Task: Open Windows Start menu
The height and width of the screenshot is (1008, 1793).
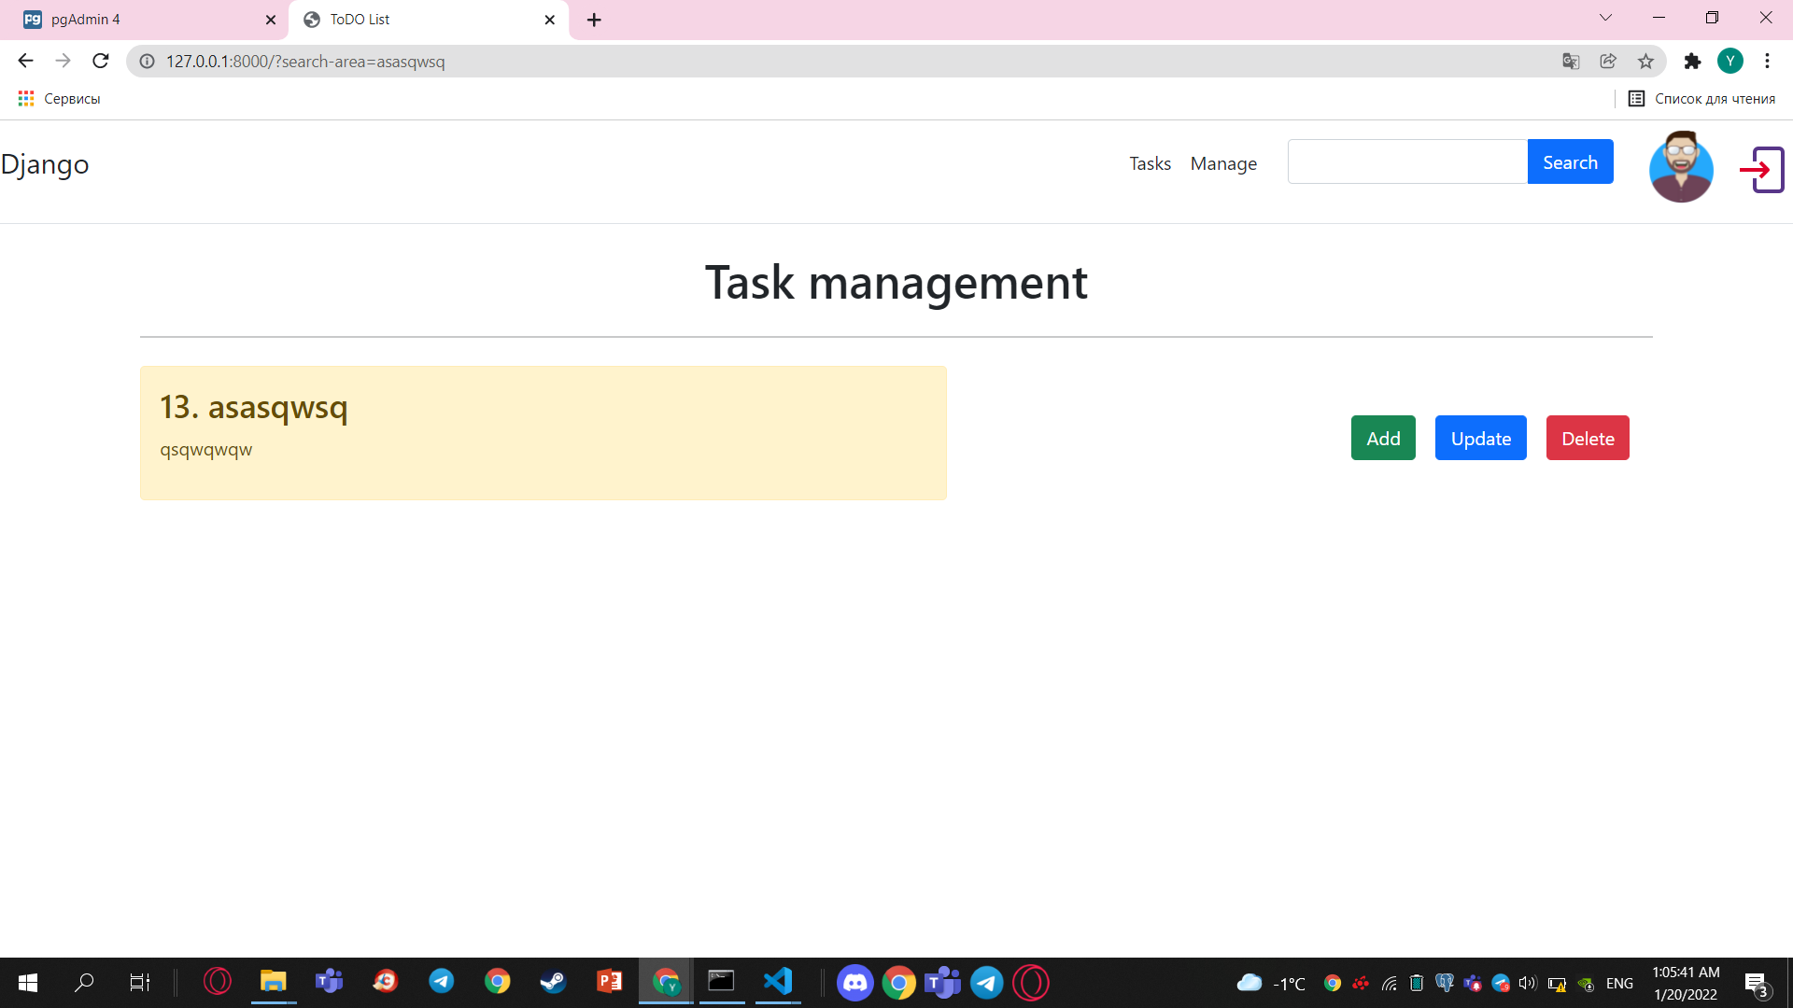Action: coord(28,983)
